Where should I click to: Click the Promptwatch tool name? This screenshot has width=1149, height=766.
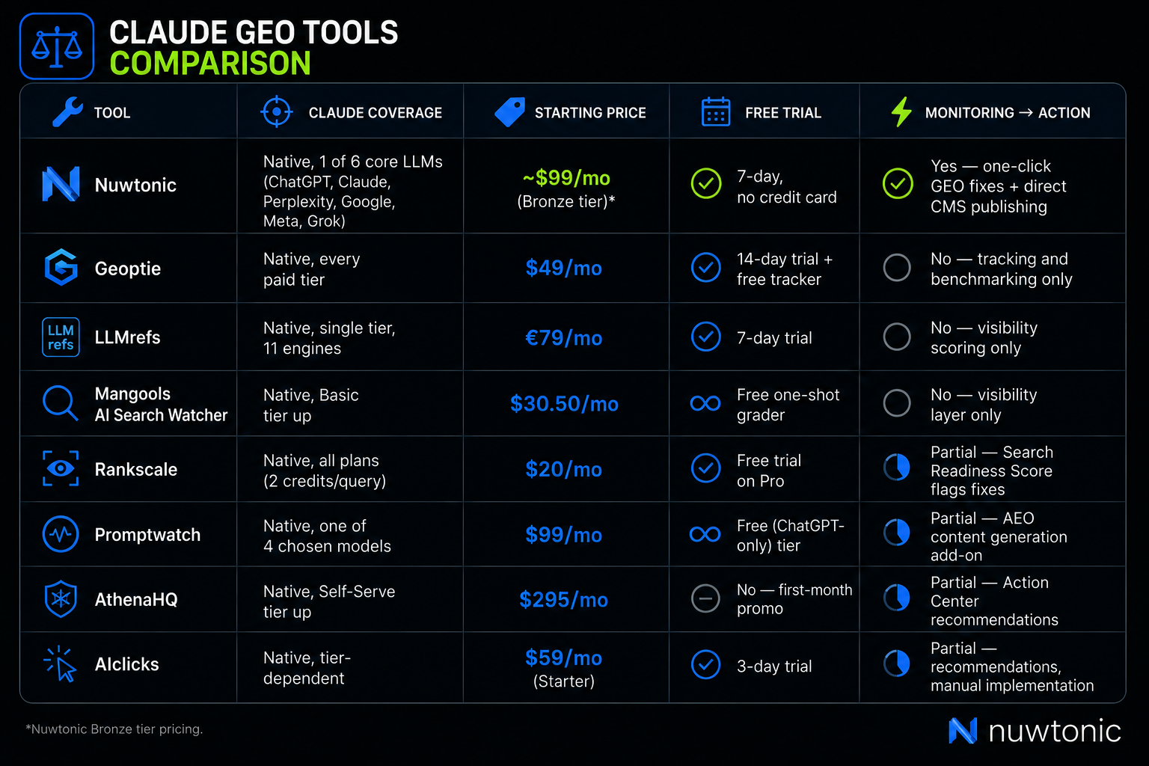tap(147, 535)
